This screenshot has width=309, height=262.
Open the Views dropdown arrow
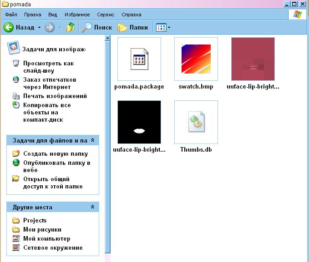click(169, 28)
